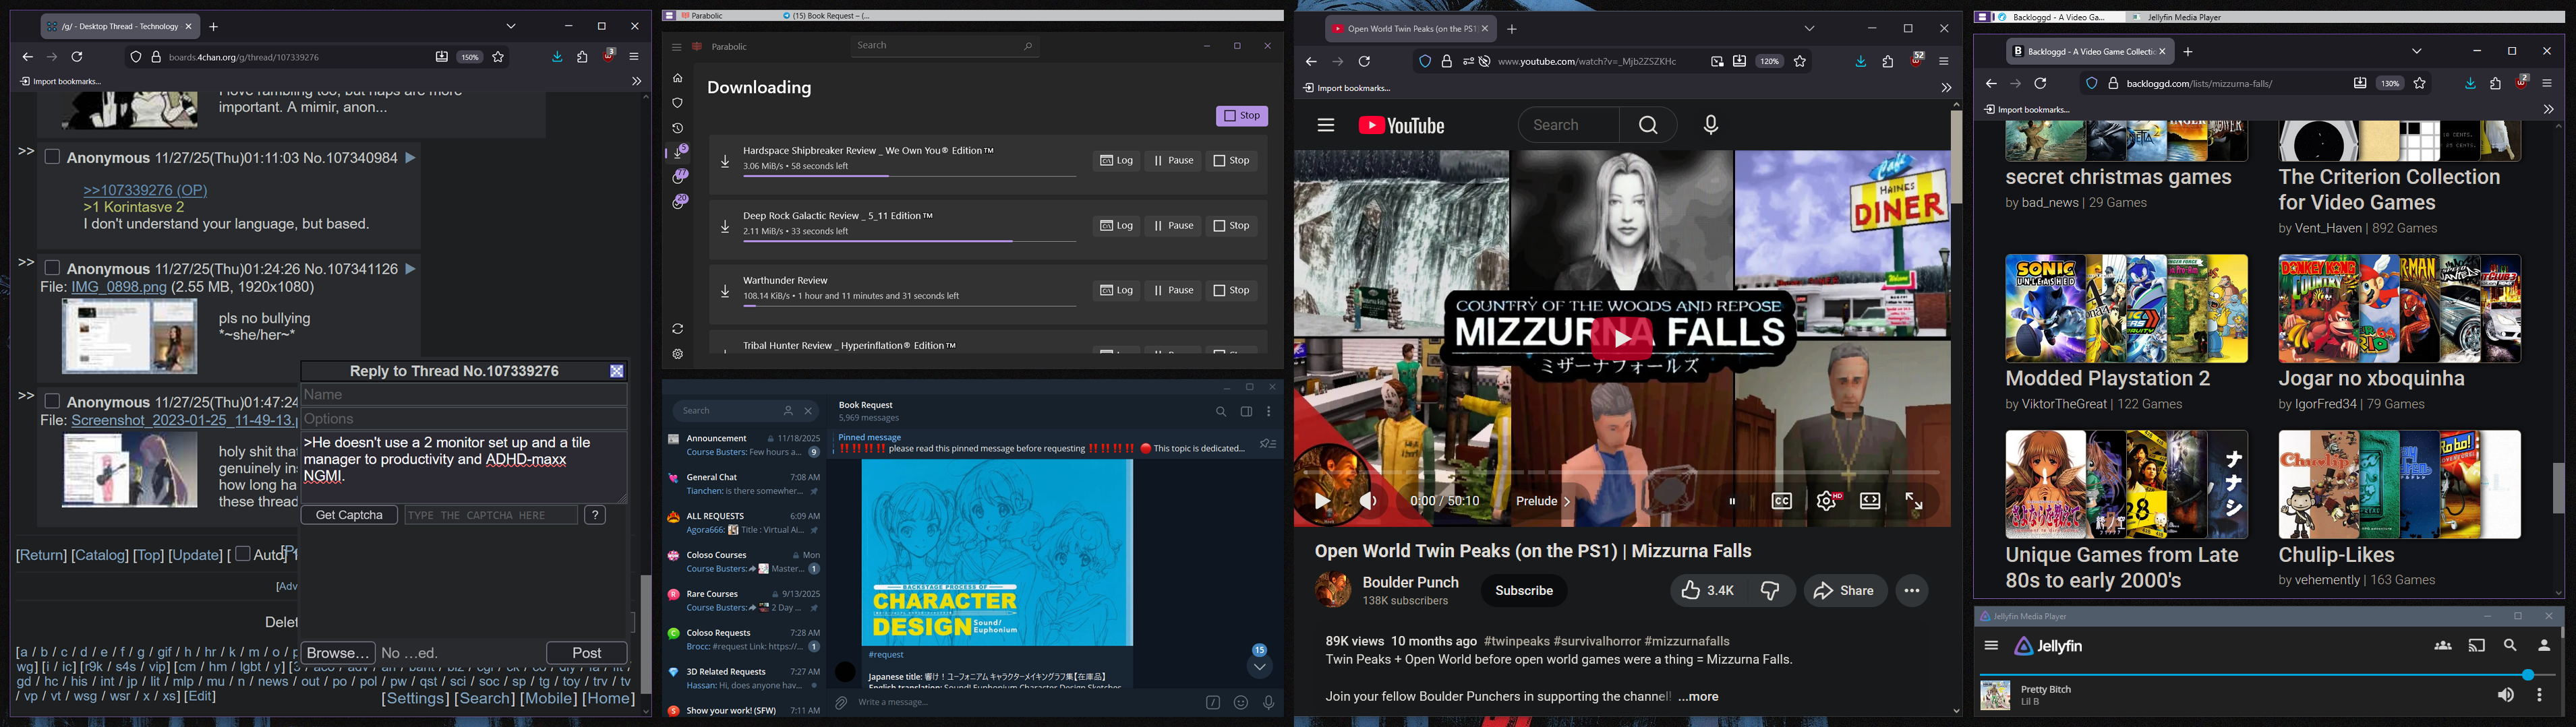Screen dimensions: 2576x727
Task: Subscribe to the Boulder Punch channel
Action: (1524, 591)
